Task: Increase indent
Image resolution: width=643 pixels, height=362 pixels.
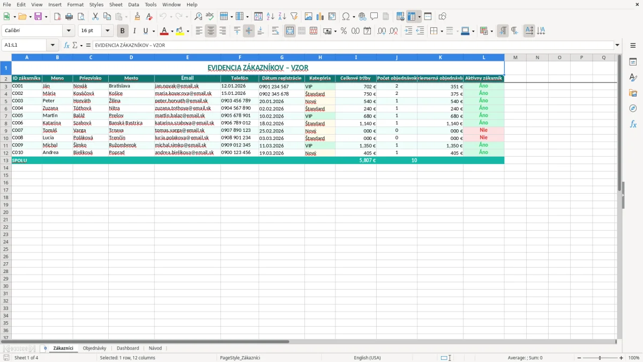Action: [408, 31]
